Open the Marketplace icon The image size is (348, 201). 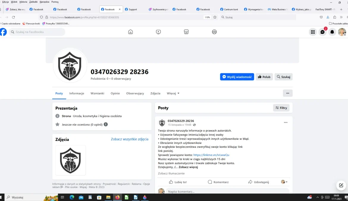coord(186,32)
